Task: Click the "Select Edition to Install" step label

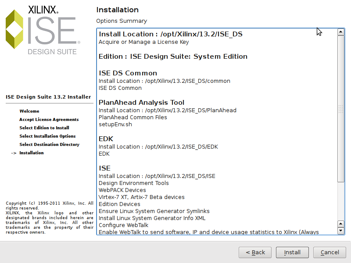Action: tap(44, 128)
